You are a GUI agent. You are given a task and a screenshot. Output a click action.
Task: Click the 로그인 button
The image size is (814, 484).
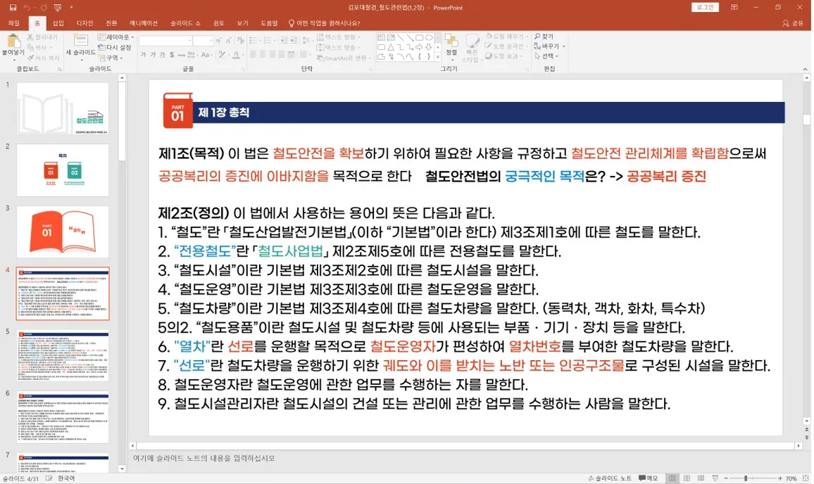click(705, 7)
